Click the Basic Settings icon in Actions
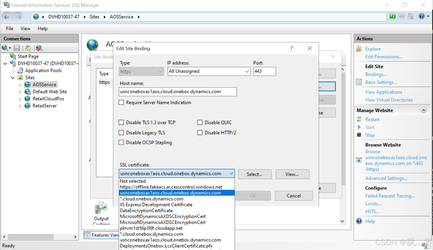 pyautogui.click(x=359, y=82)
